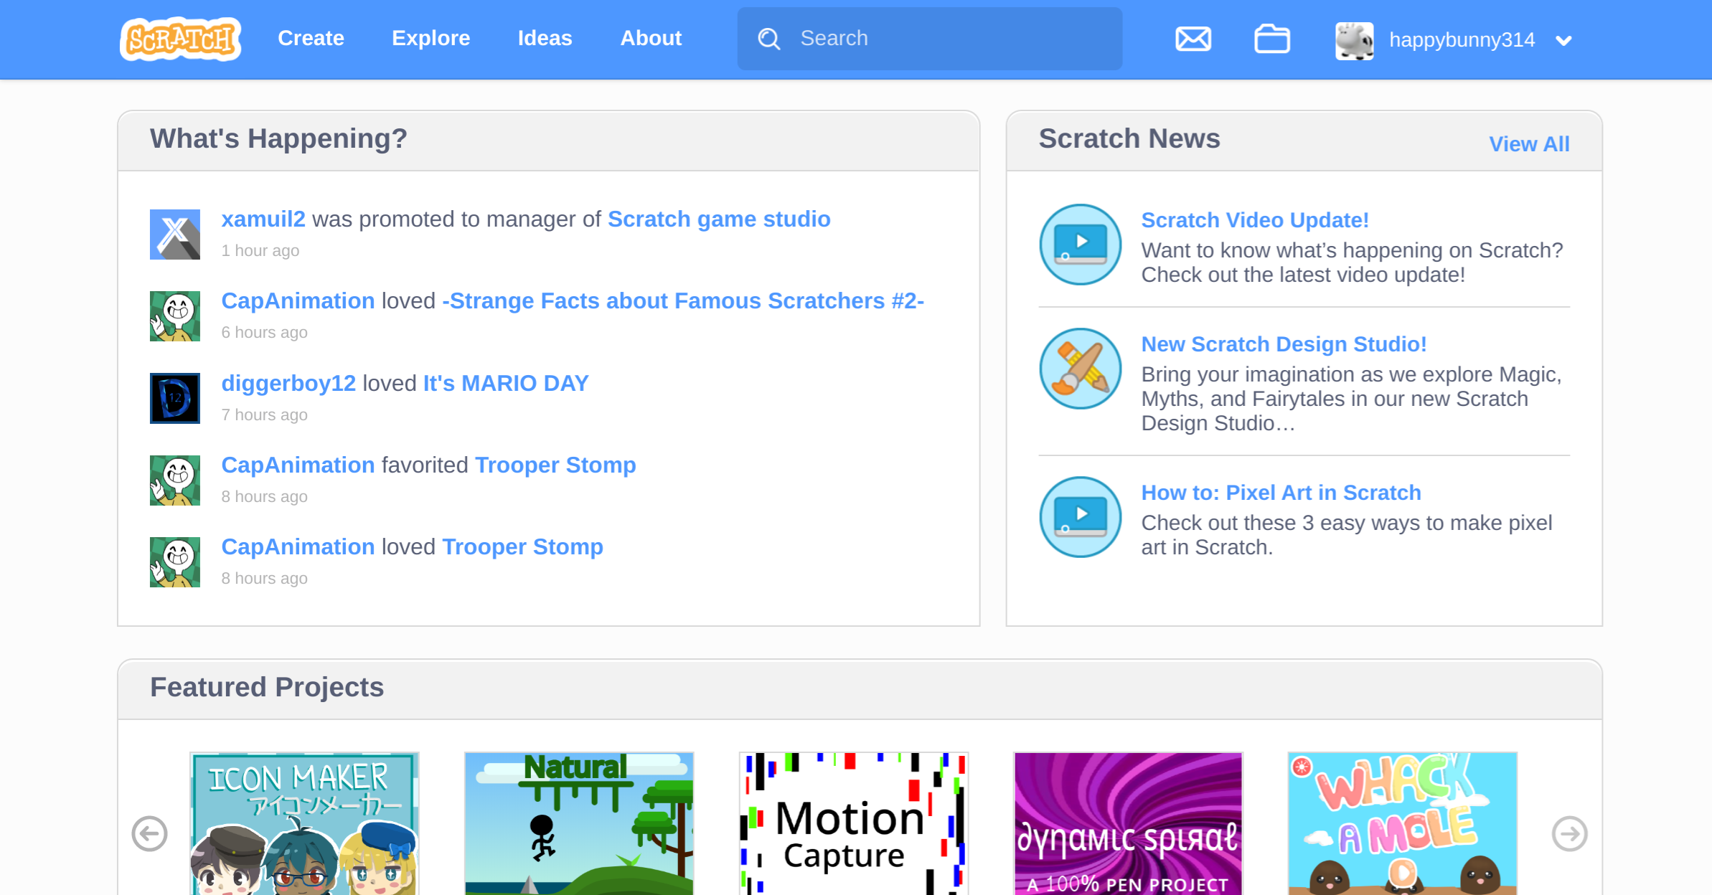Click the Featured Projects heading

[267, 687]
